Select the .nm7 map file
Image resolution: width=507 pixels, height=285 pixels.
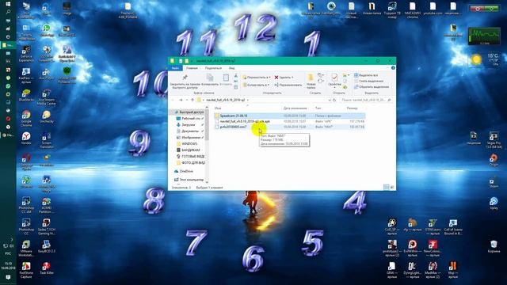point(290,127)
